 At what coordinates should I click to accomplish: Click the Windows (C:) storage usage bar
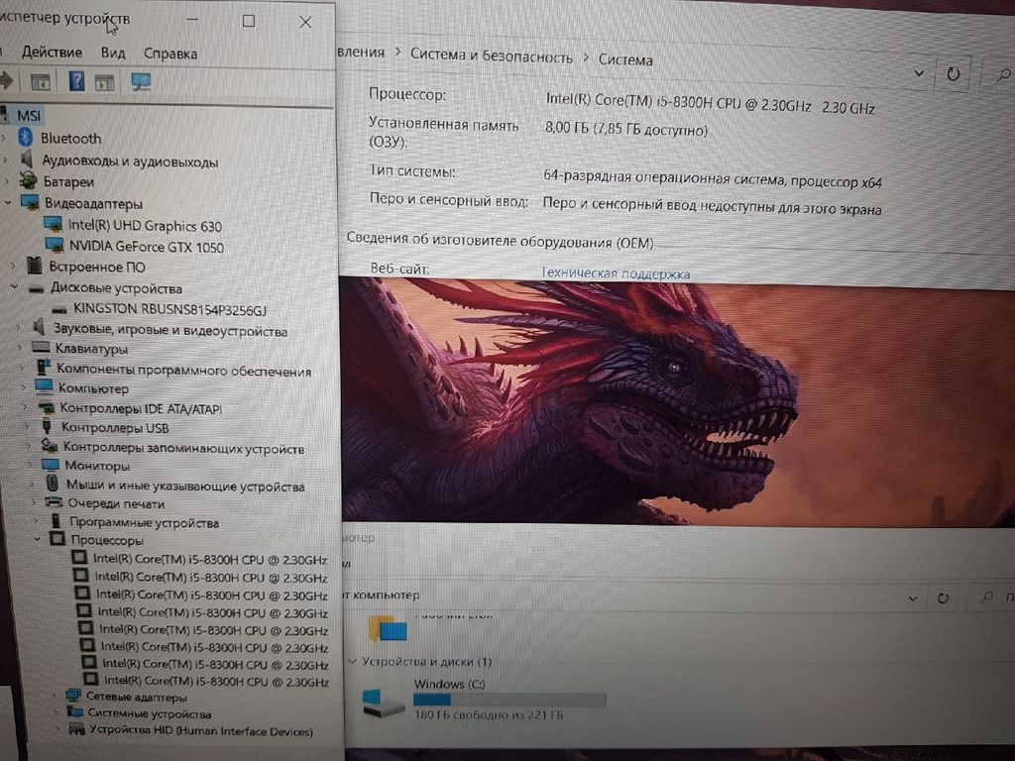tap(508, 700)
